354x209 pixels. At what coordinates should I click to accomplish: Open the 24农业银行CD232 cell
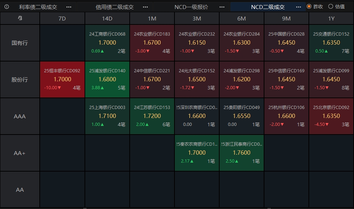[x=197, y=43]
